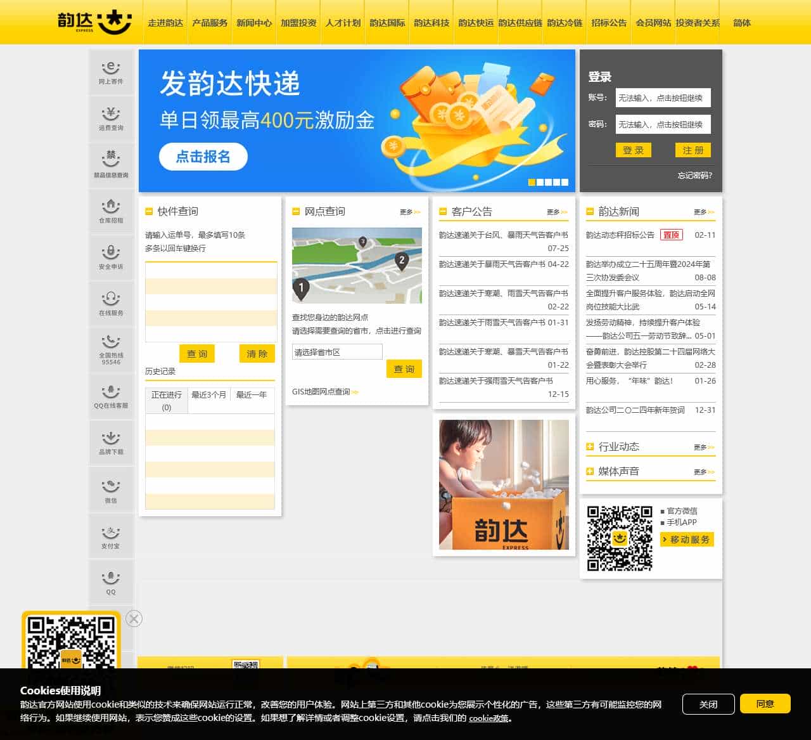Open 网上寄件 sidebar icon
The height and width of the screenshot is (740, 811).
(111, 72)
